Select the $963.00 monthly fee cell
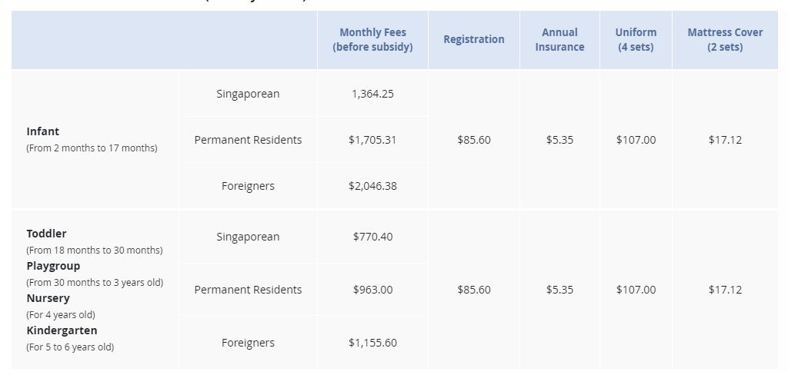The width and height of the screenshot is (788, 375). point(372,290)
